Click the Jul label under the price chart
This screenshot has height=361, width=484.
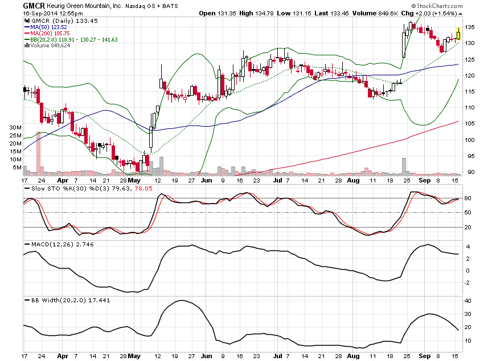(277, 180)
